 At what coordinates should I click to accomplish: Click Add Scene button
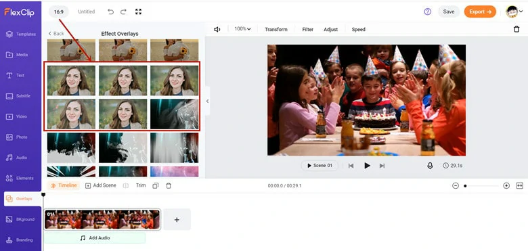pos(101,185)
